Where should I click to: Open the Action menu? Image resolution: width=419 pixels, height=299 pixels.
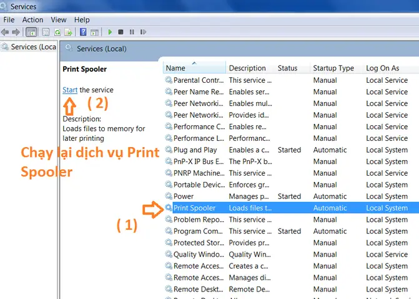click(32, 20)
